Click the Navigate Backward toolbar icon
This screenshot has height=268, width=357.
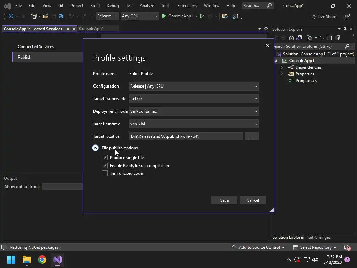click(x=11, y=16)
